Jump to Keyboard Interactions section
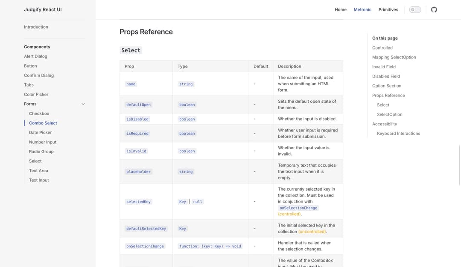Viewport: 461px width, 267px height. coord(398,133)
